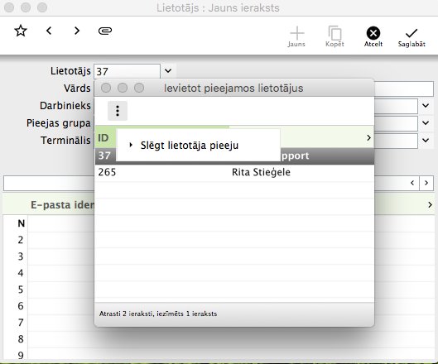Expand the Lietotājs dropdown arrow
The height and width of the screenshot is (364, 438).
[x=168, y=71]
